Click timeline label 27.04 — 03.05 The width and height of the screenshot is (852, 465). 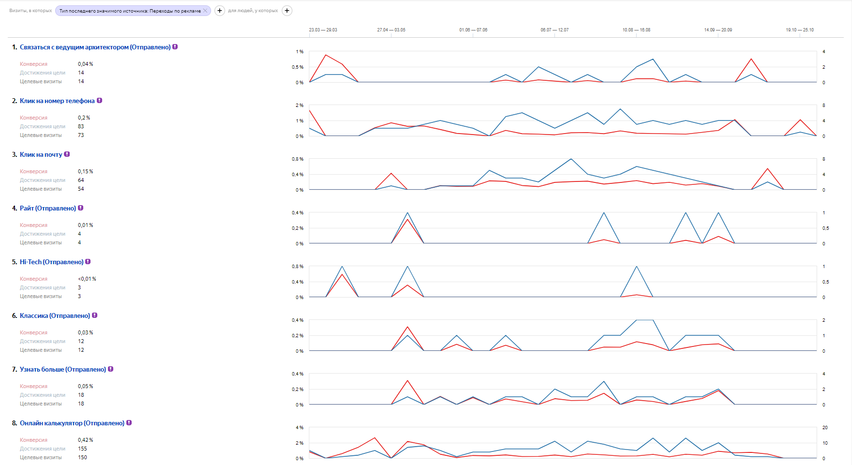click(391, 30)
